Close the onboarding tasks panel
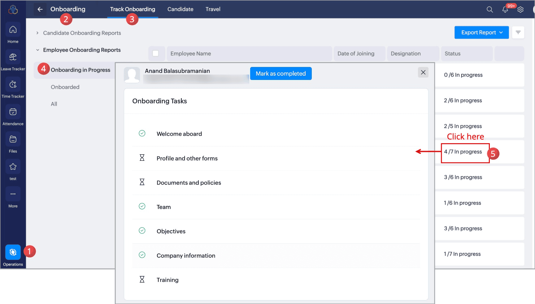 click(423, 72)
